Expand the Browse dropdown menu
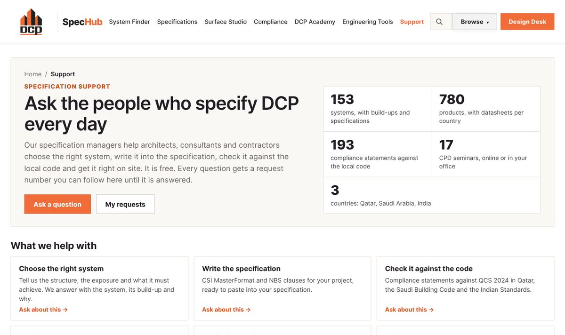 click(x=475, y=22)
